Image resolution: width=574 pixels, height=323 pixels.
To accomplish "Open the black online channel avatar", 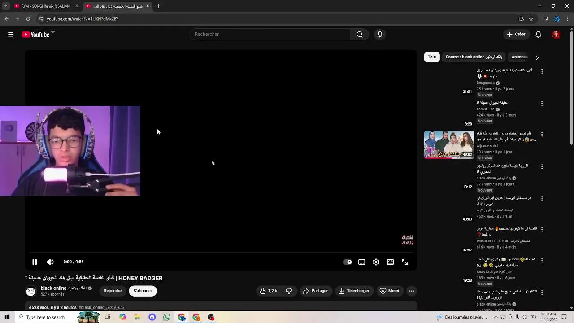I will click(x=31, y=291).
